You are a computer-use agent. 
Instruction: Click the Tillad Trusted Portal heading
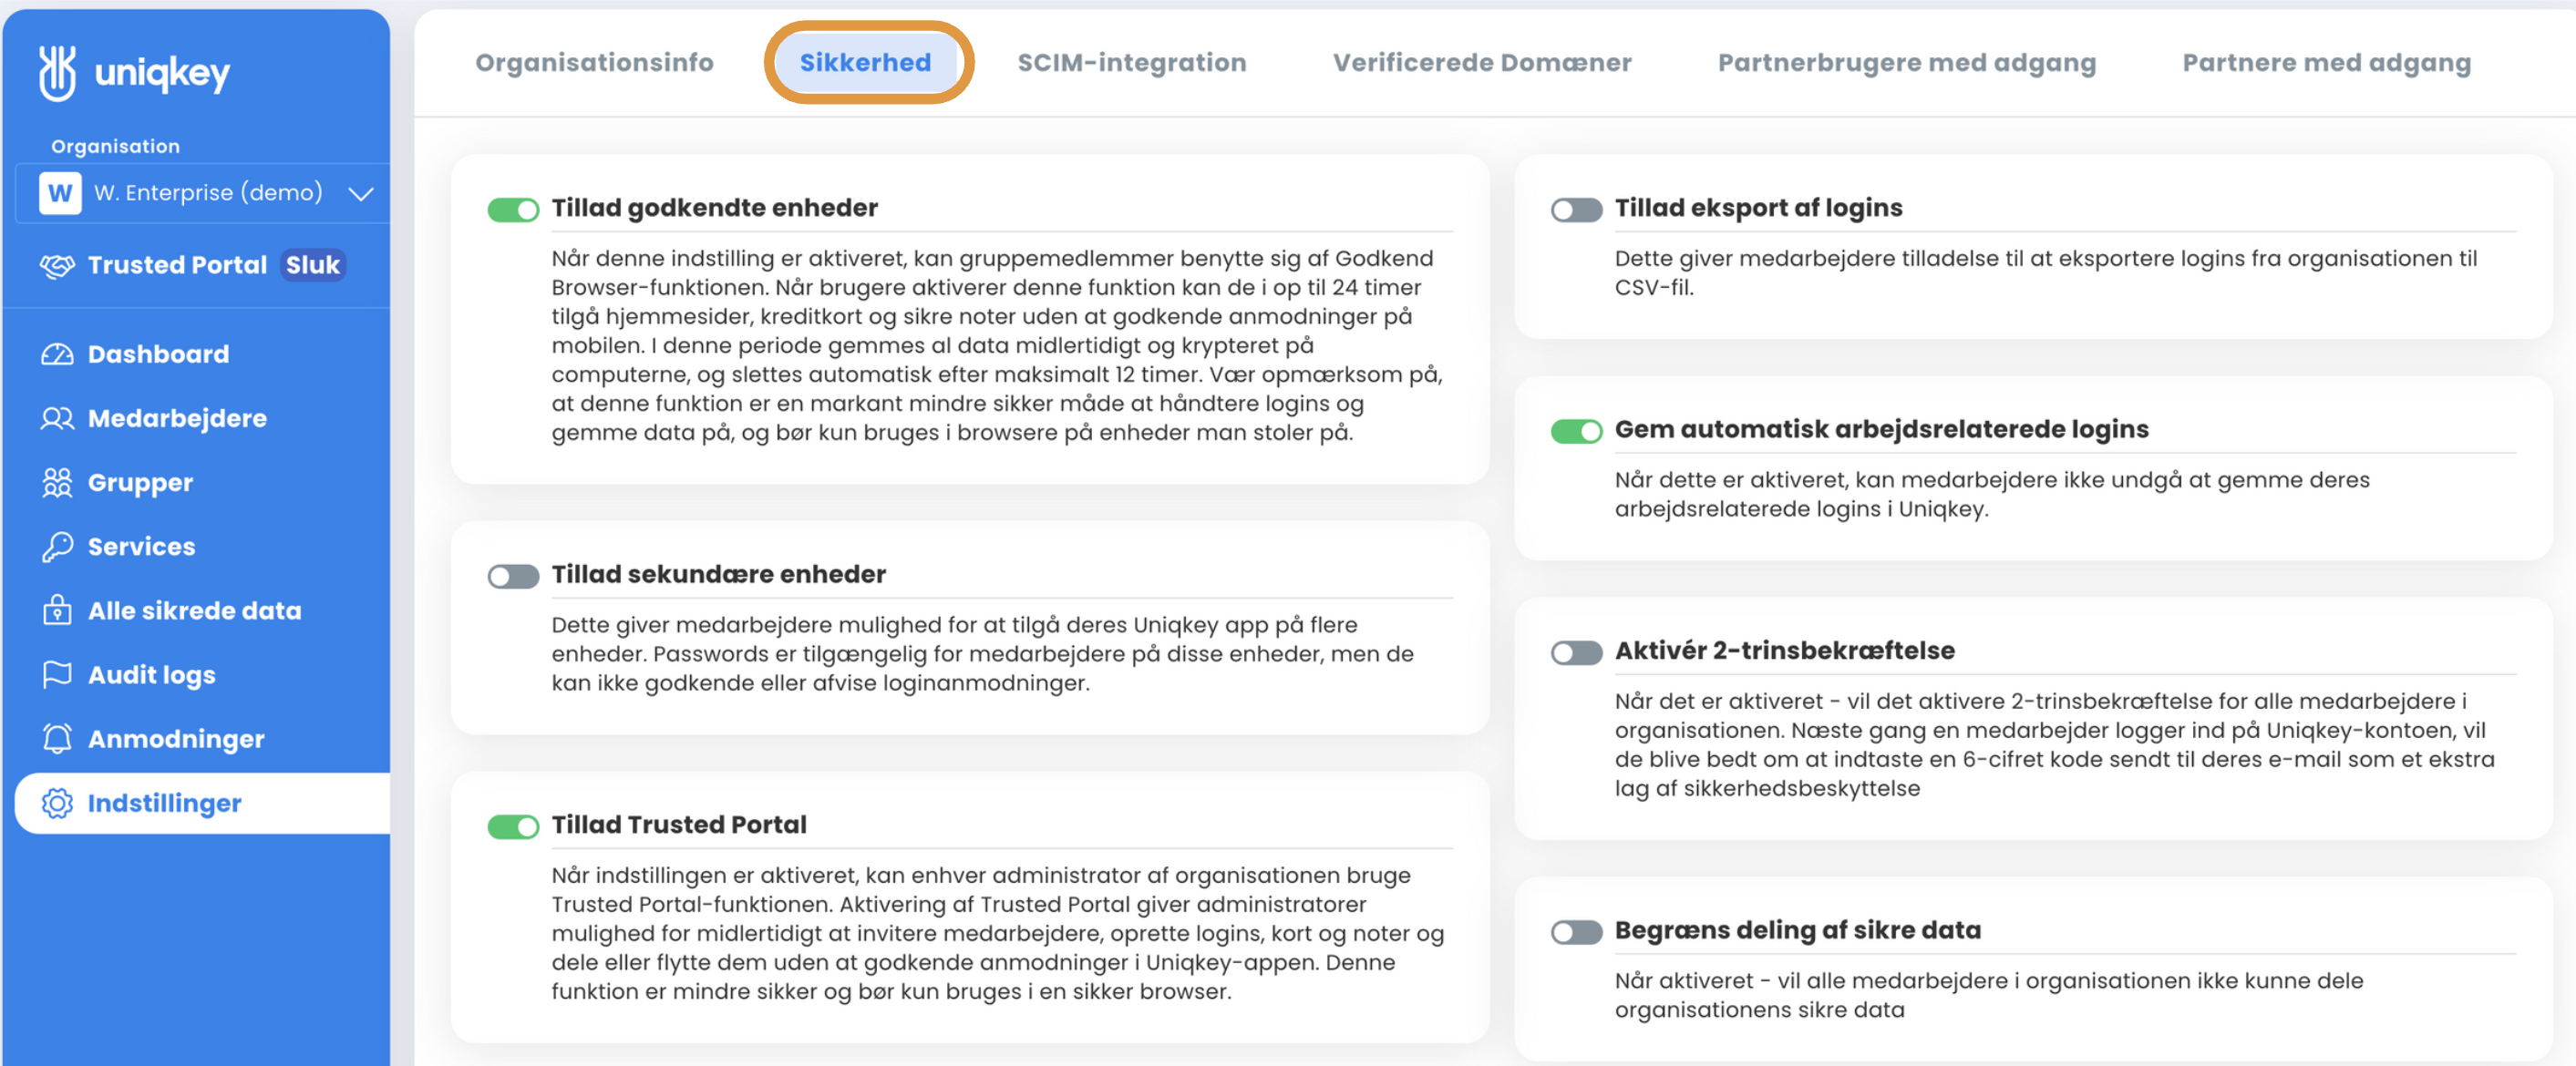click(x=678, y=825)
